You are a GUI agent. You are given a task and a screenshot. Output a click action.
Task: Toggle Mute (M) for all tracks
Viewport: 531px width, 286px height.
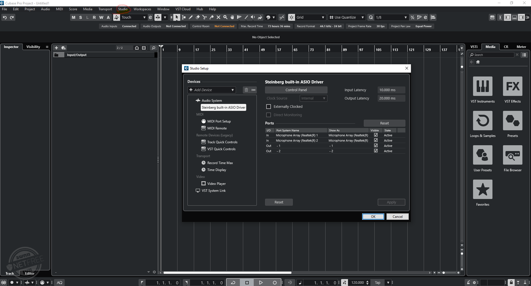73,17
